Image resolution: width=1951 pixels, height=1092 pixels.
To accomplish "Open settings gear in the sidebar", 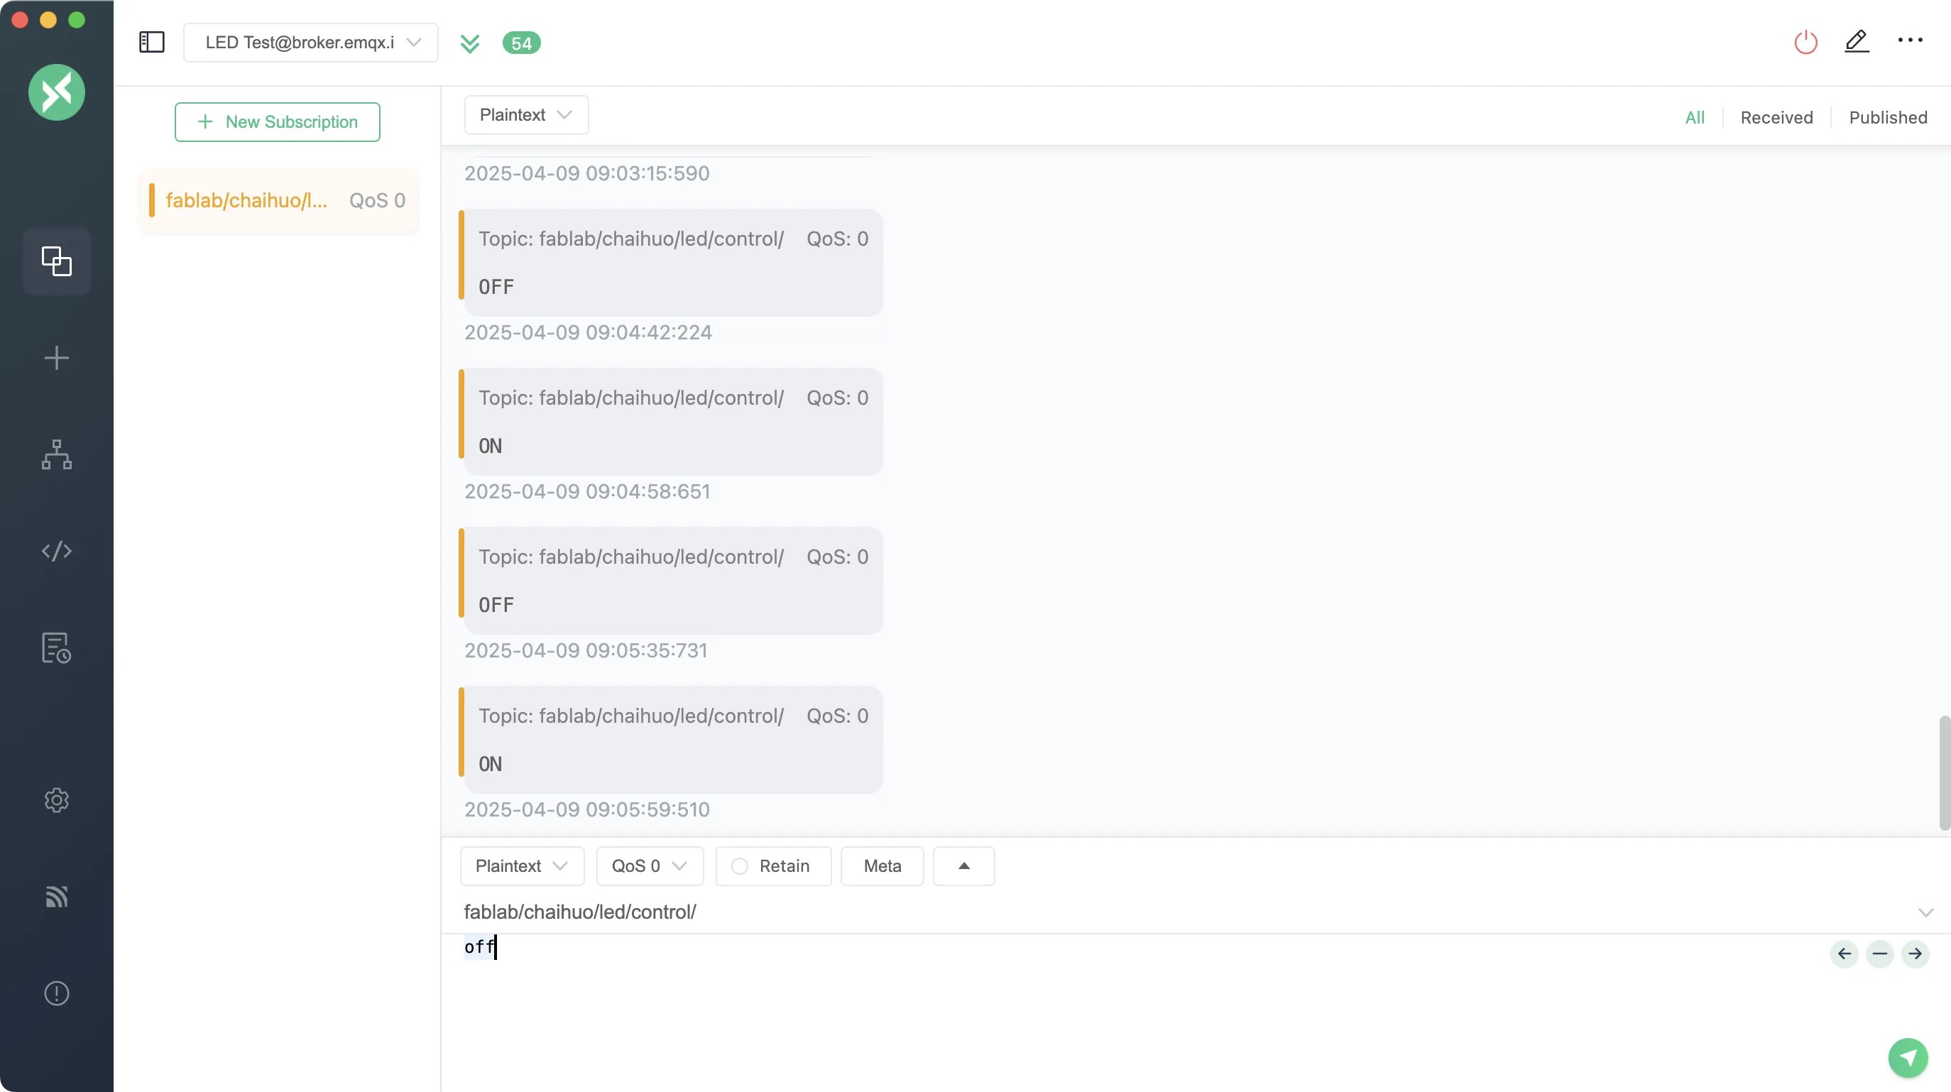I will 57,799.
